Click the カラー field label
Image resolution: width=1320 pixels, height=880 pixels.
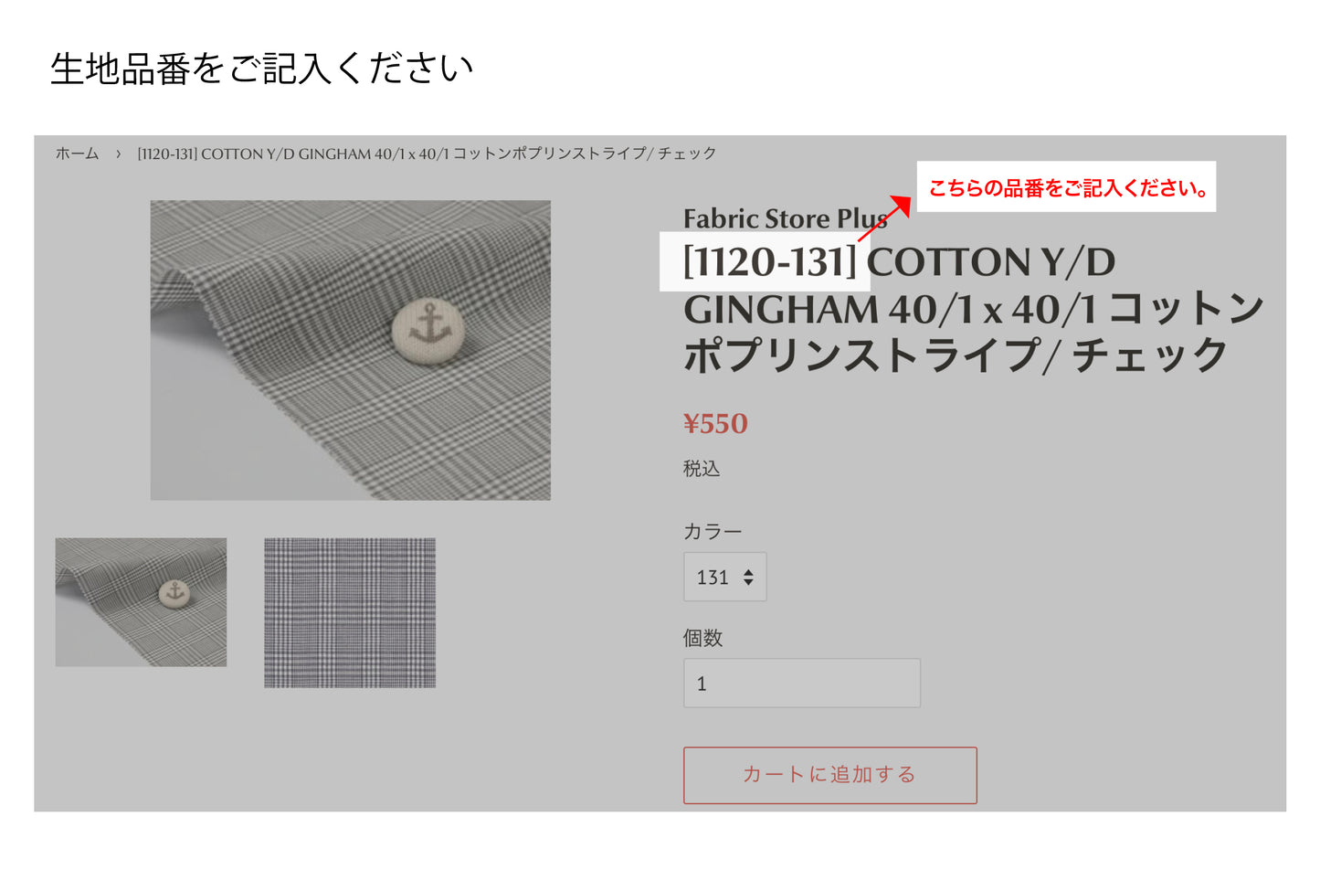713,531
